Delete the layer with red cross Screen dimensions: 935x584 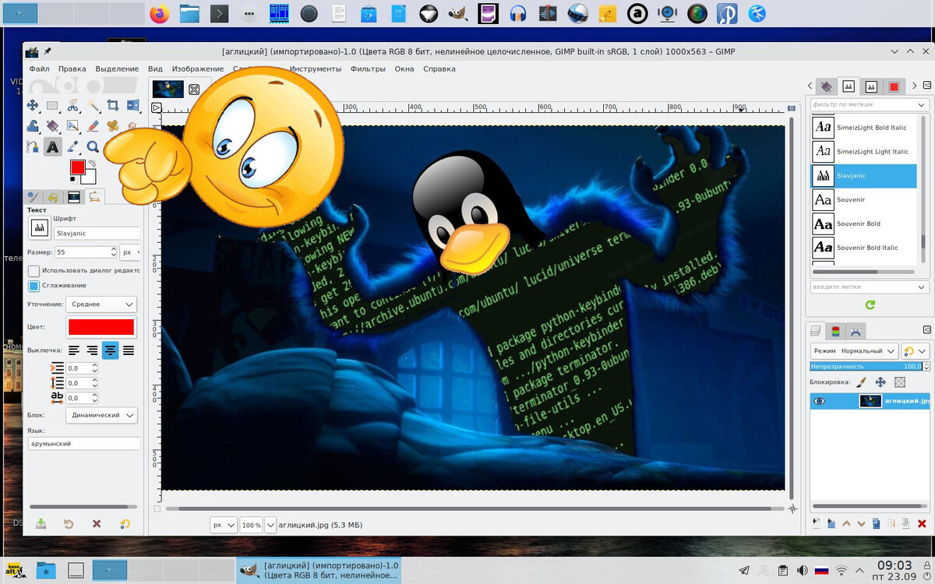pyautogui.click(x=922, y=523)
